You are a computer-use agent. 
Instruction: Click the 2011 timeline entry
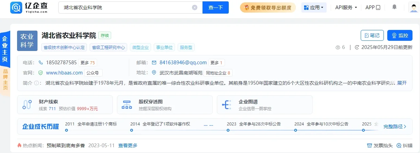click(91, 124)
